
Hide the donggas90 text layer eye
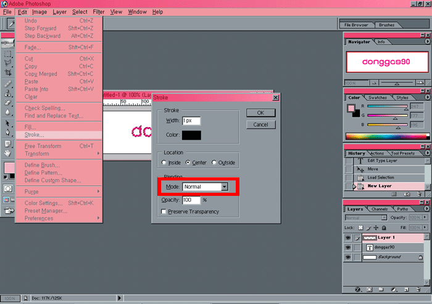tap(348, 247)
